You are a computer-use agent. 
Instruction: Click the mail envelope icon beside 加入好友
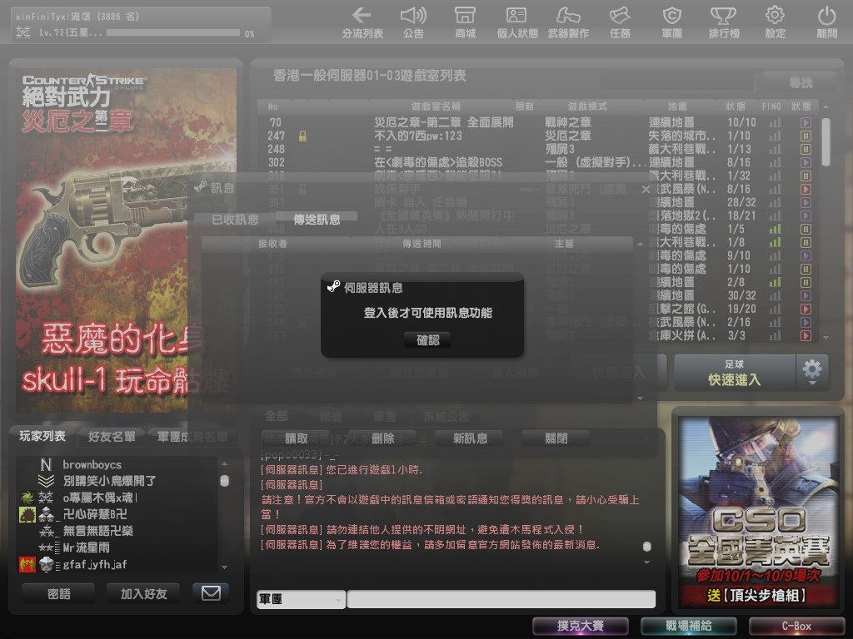click(x=211, y=593)
